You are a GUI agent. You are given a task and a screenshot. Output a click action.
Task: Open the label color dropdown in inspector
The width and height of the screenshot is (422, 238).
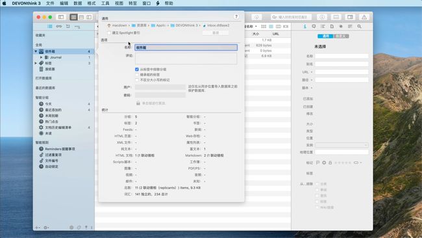click(358, 163)
